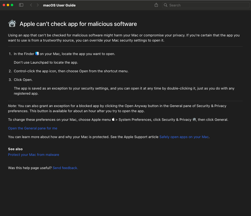Click small Security & Privacy icon in paragraph
Screen dimensions: 251x216
click(x=194, y=119)
